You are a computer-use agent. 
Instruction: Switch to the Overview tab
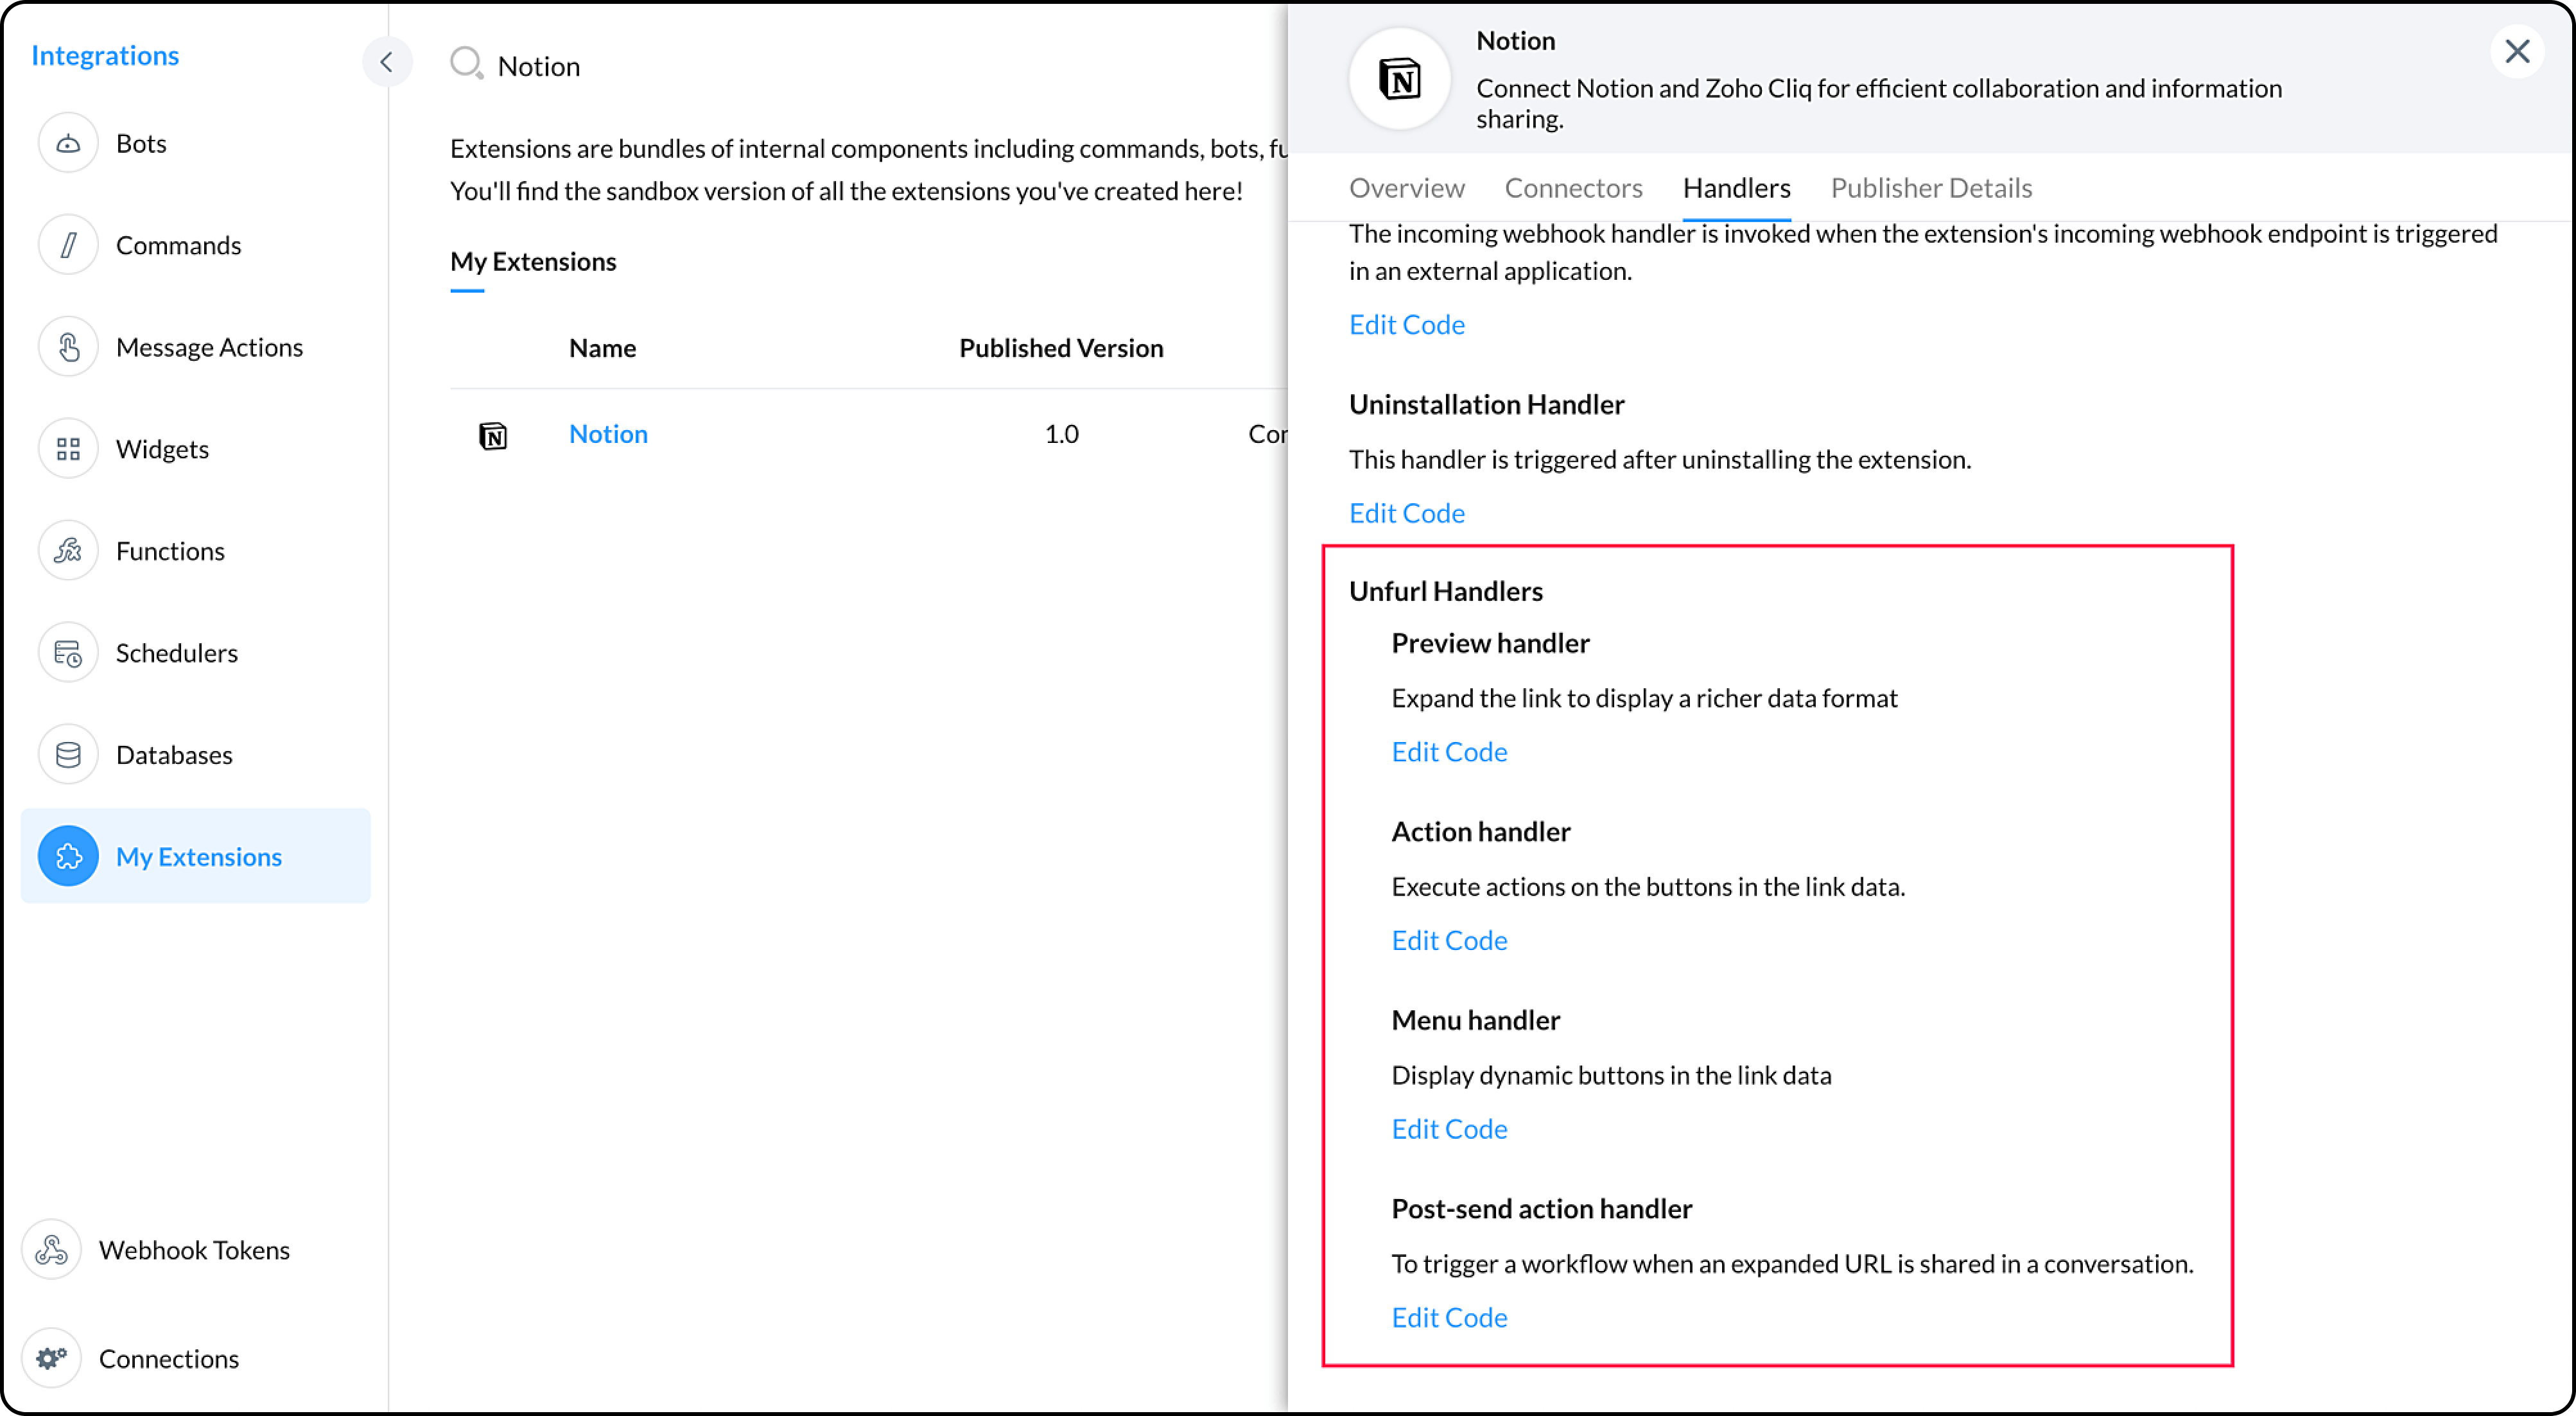[x=1406, y=188]
